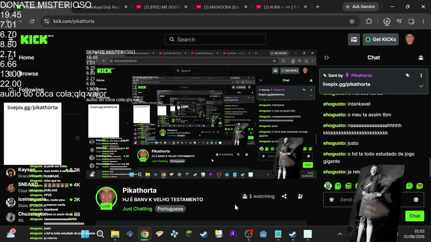Close the MATADORA tab
The height and width of the screenshot is (242, 431).
246,7
